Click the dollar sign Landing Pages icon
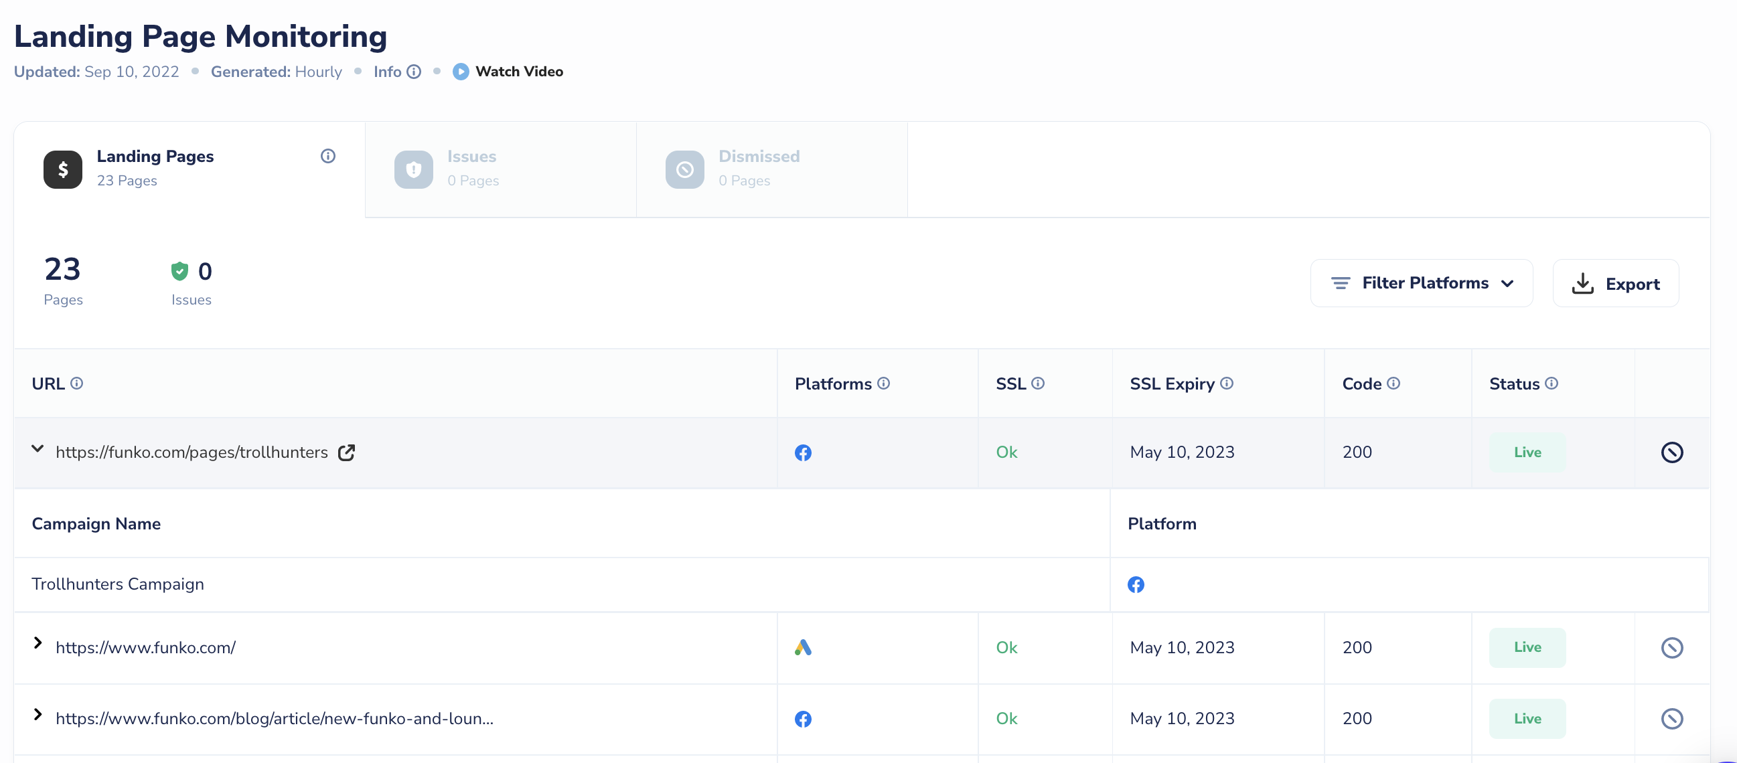The image size is (1737, 763). pyautogui.click(x=63, y=169)
